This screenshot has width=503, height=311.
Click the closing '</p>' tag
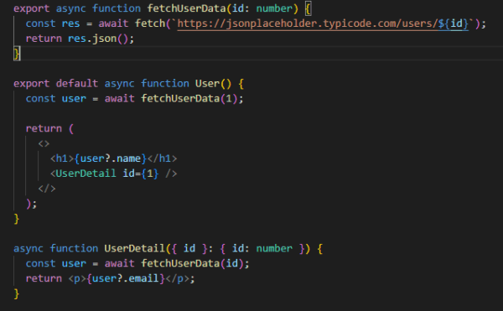click(177, 278)
